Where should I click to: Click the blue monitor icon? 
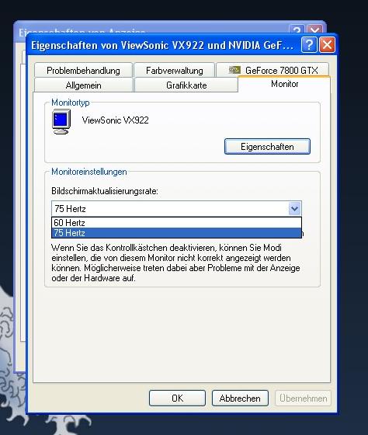(x=61, y=122)
